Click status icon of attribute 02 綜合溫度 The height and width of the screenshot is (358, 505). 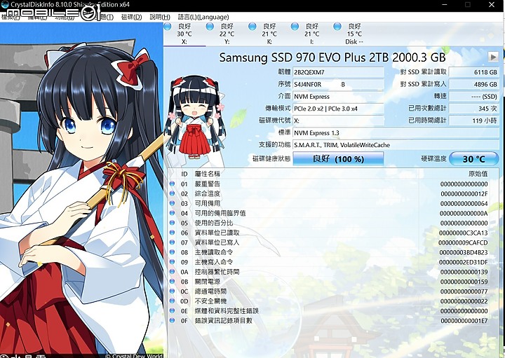172,193
